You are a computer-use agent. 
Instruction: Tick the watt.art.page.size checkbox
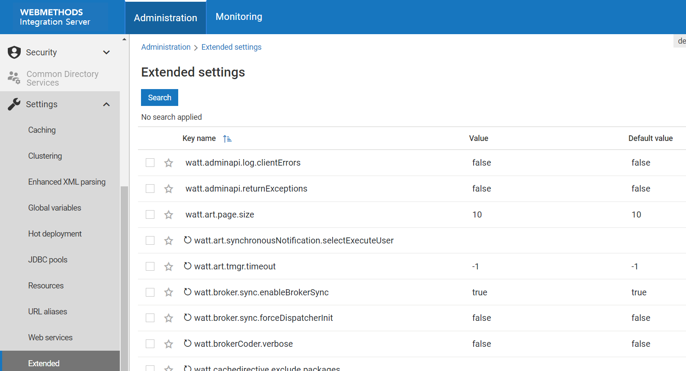tap(150, 214)
